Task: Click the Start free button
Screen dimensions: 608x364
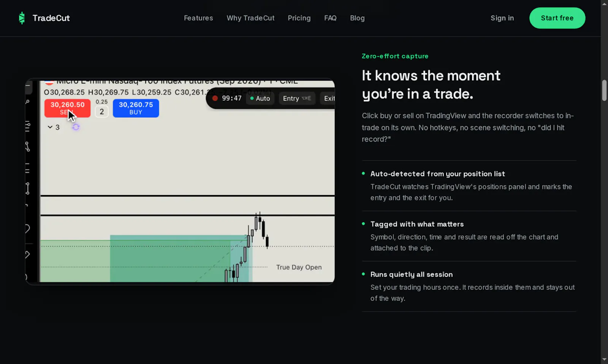Action: (x=557, y=18)
